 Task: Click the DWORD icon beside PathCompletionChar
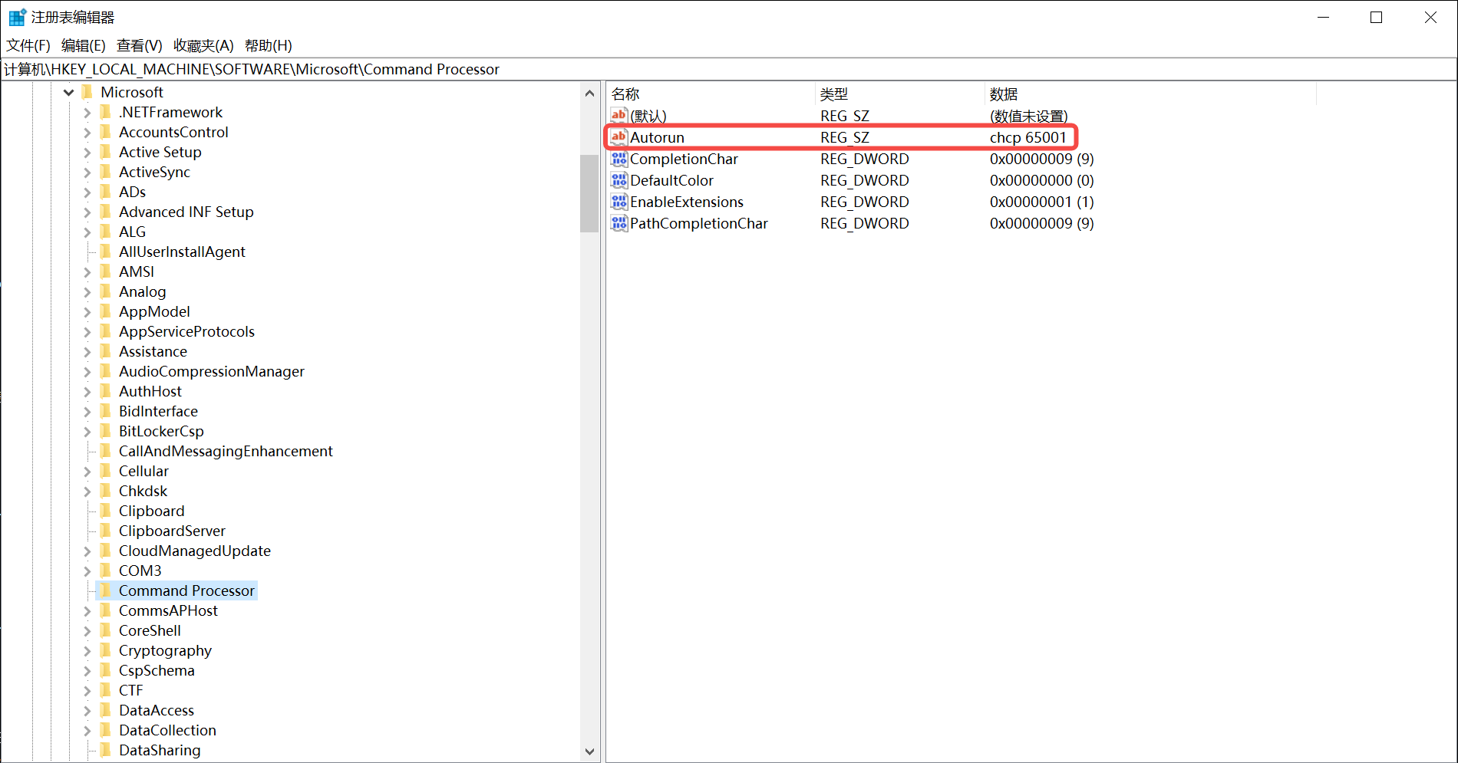(x=618, y=223)
